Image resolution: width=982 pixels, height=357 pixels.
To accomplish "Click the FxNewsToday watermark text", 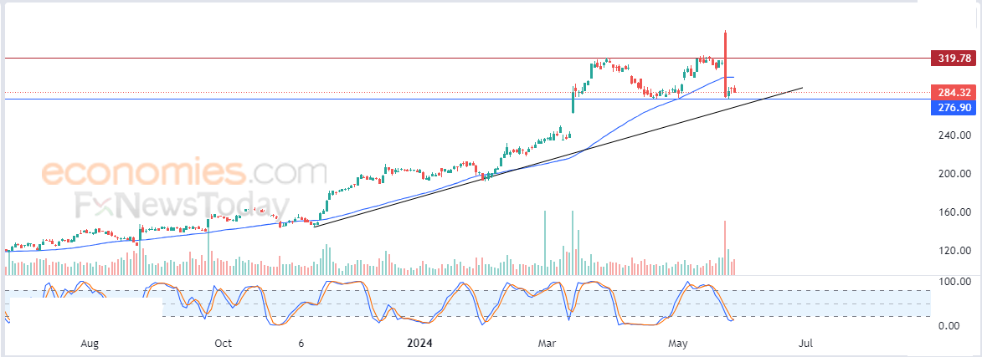I will [183, 205].
